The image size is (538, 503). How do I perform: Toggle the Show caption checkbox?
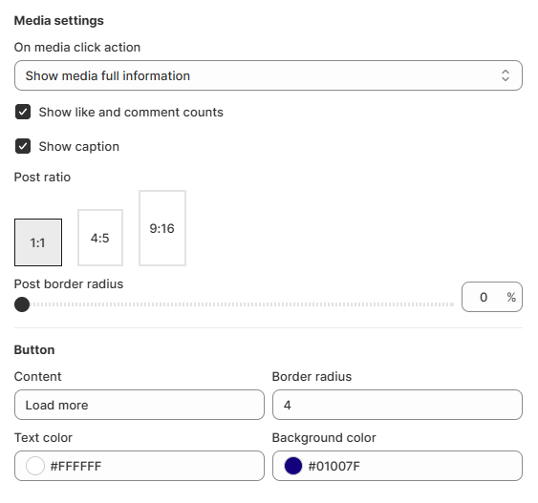pos(23,146)
